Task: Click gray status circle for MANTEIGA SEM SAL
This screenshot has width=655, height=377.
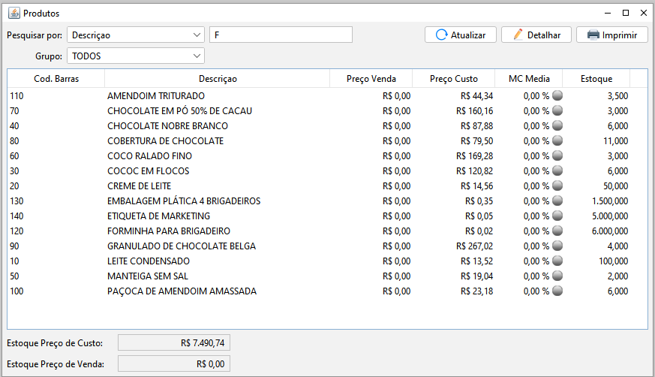Action: [x=557, y=276]
